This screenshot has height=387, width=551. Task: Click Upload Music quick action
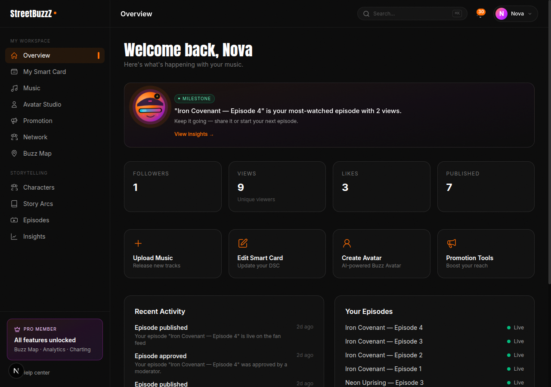coord(173,254)
